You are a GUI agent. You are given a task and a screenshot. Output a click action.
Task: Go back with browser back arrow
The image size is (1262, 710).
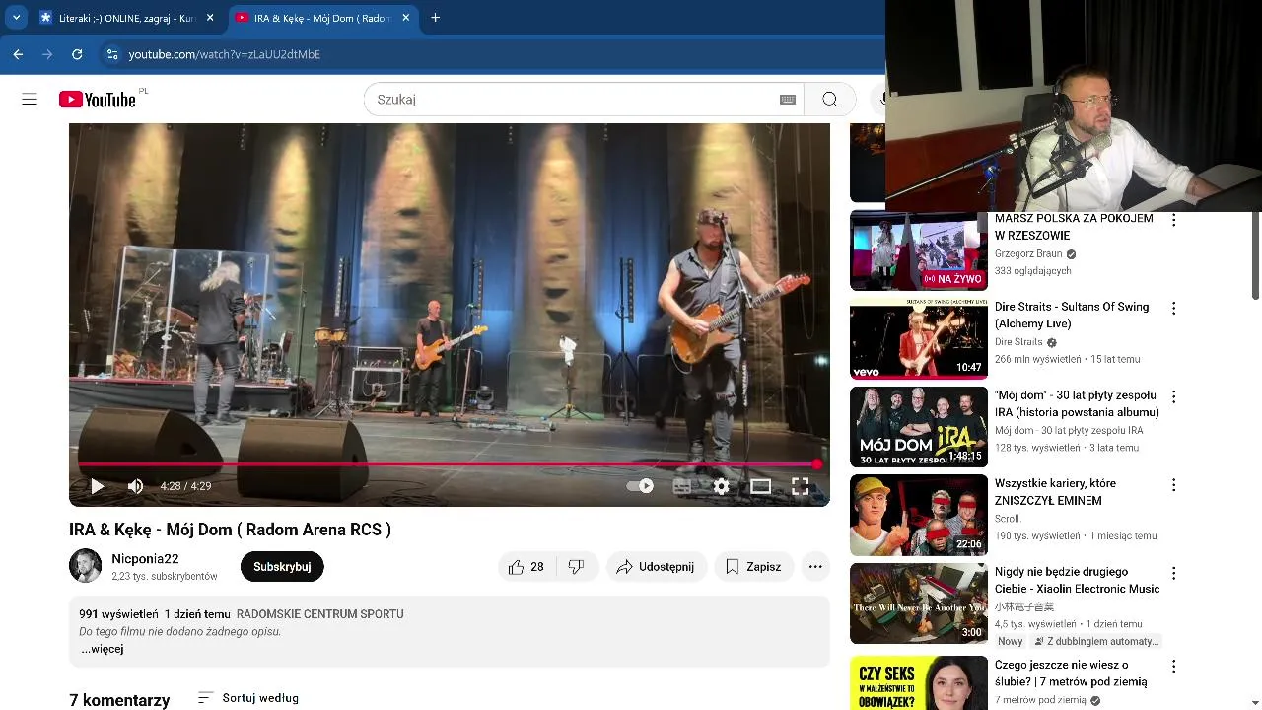18,54
